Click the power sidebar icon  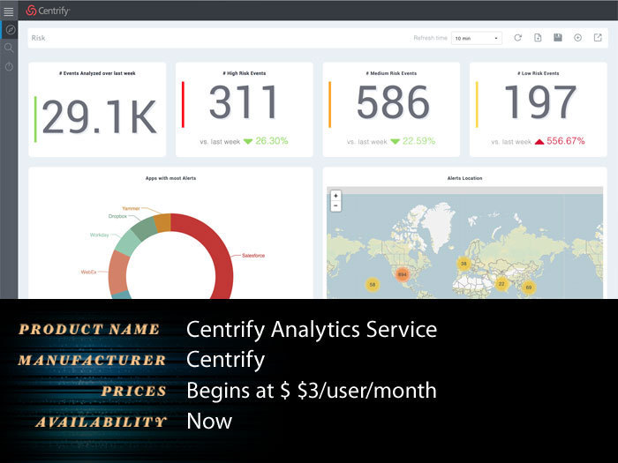point(9,66)
